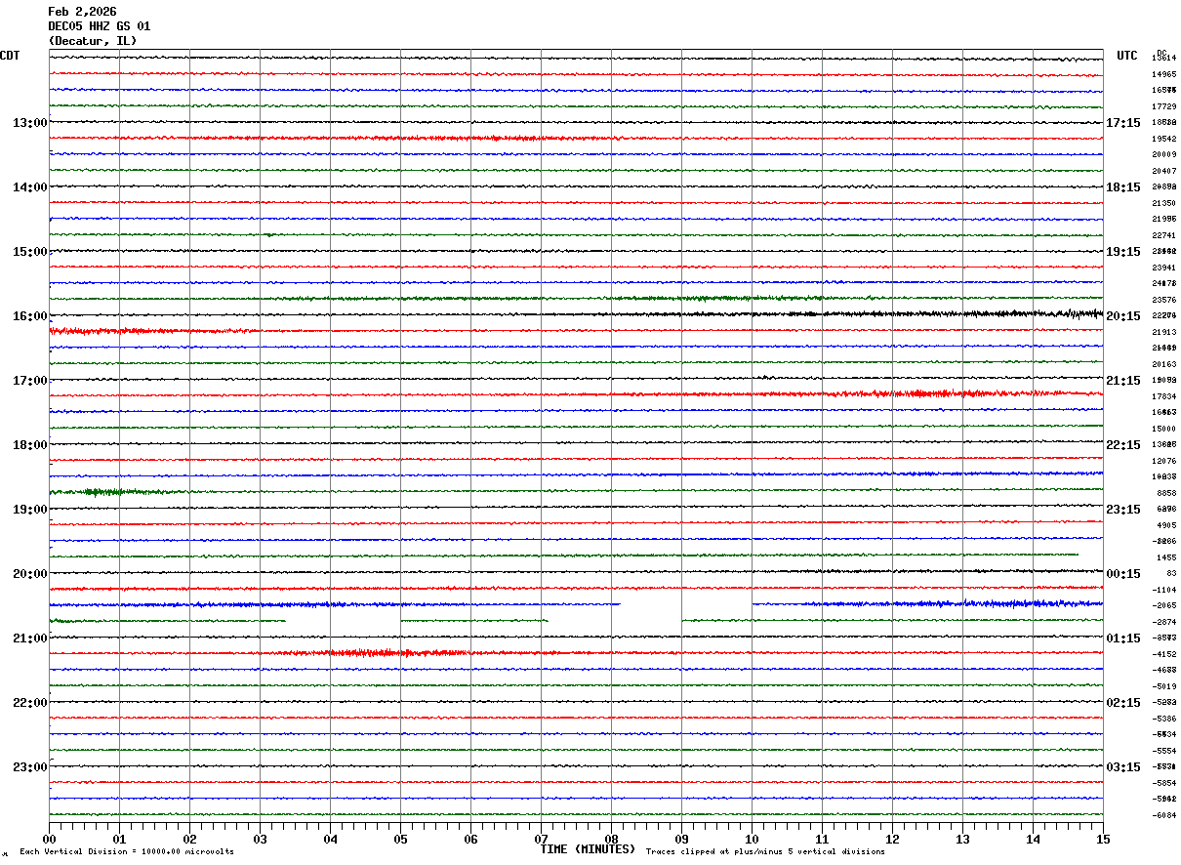1181x865 pixels.
Task: Select the 20:00 CDT row label
Action: 30,574
